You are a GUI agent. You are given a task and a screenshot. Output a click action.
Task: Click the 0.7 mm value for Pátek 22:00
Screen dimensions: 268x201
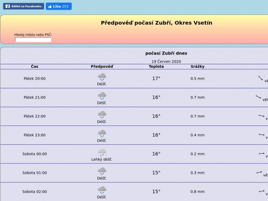click(197, 116)
